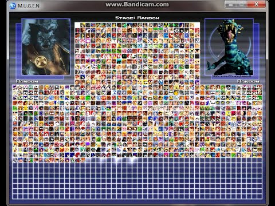The height and width of the screenshot is (206, 275).
Task: Pick the white slot showing blue number 2
Action: (x=114, y=92)
